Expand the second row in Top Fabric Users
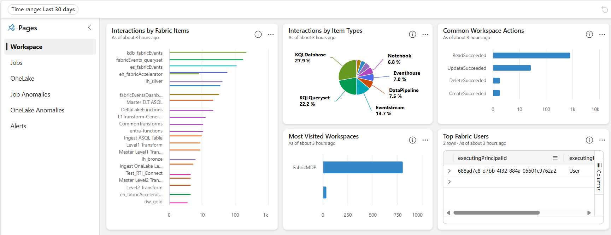The width and height of the screenshot is (611, 235). [450, 182]
